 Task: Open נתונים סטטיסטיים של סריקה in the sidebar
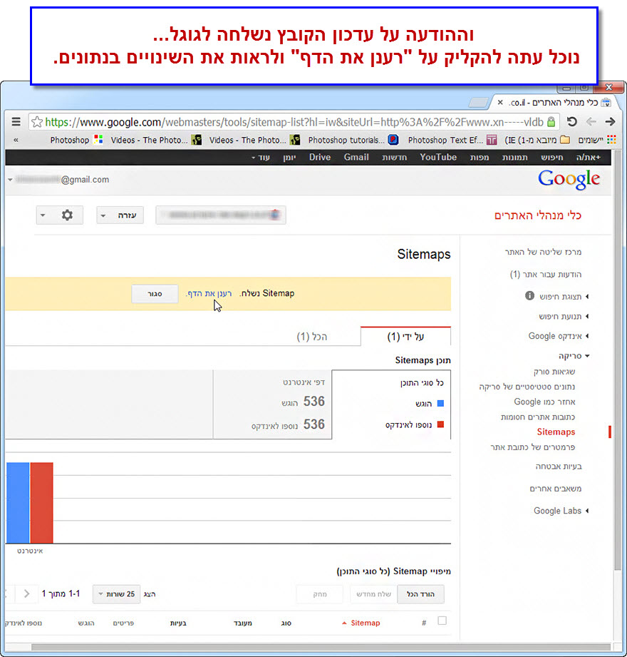click(527, 387)
